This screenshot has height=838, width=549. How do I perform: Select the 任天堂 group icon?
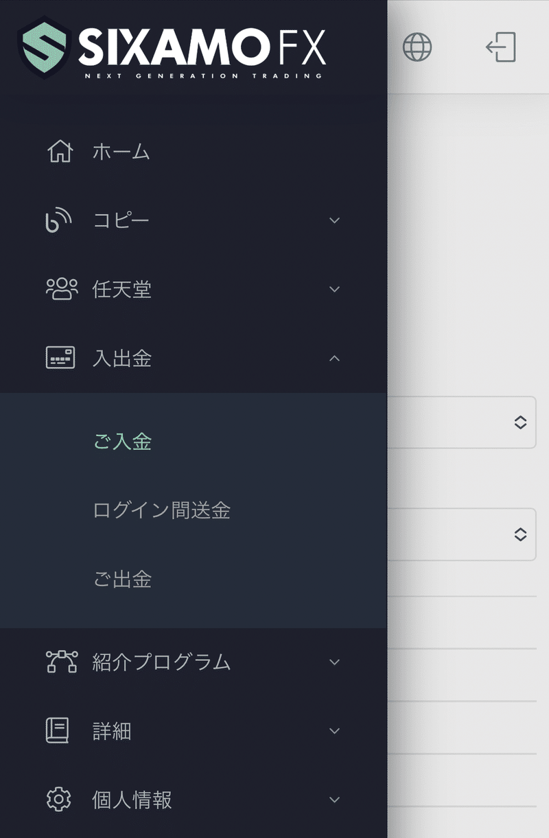pyautogui.click(x=60, y=289)
